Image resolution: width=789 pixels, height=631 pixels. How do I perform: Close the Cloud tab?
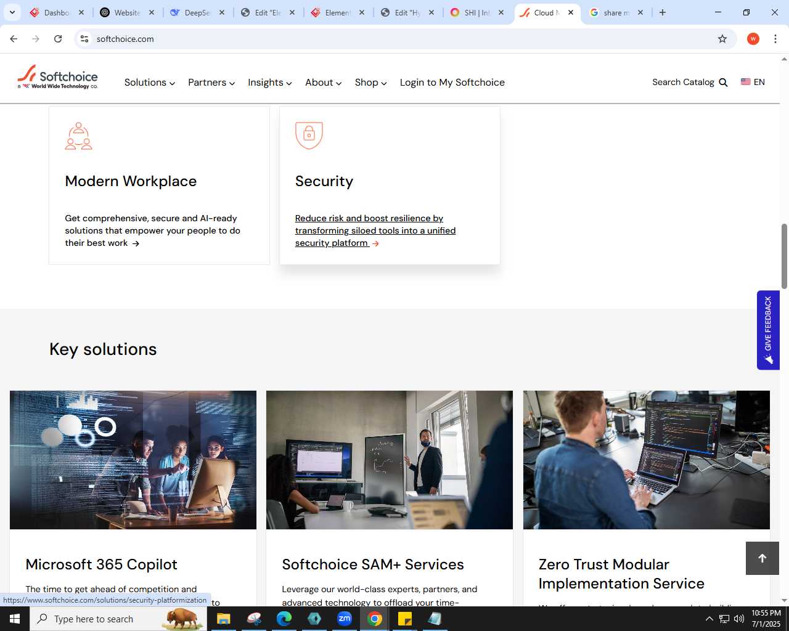tap(571, 12)
